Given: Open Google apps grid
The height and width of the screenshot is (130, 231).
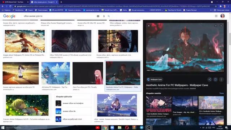Looking at the screenshot, I should [x=216, y=16].
